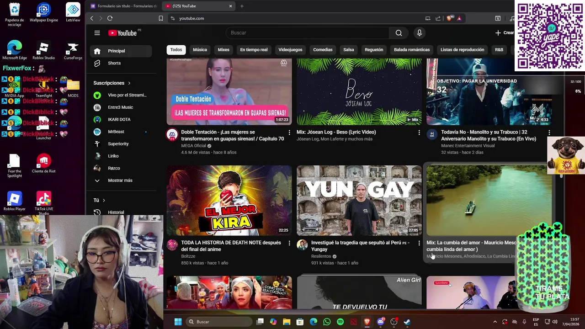Open options menu for Yungay video

(x=419, y=243)
